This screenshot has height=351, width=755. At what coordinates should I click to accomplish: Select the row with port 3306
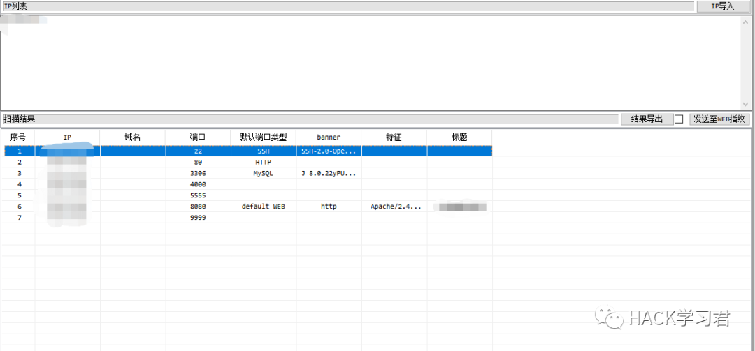click(x=248, y=173)
